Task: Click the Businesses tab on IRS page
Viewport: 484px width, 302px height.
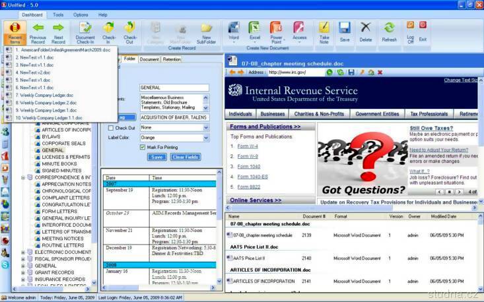Action: (273, 114)
